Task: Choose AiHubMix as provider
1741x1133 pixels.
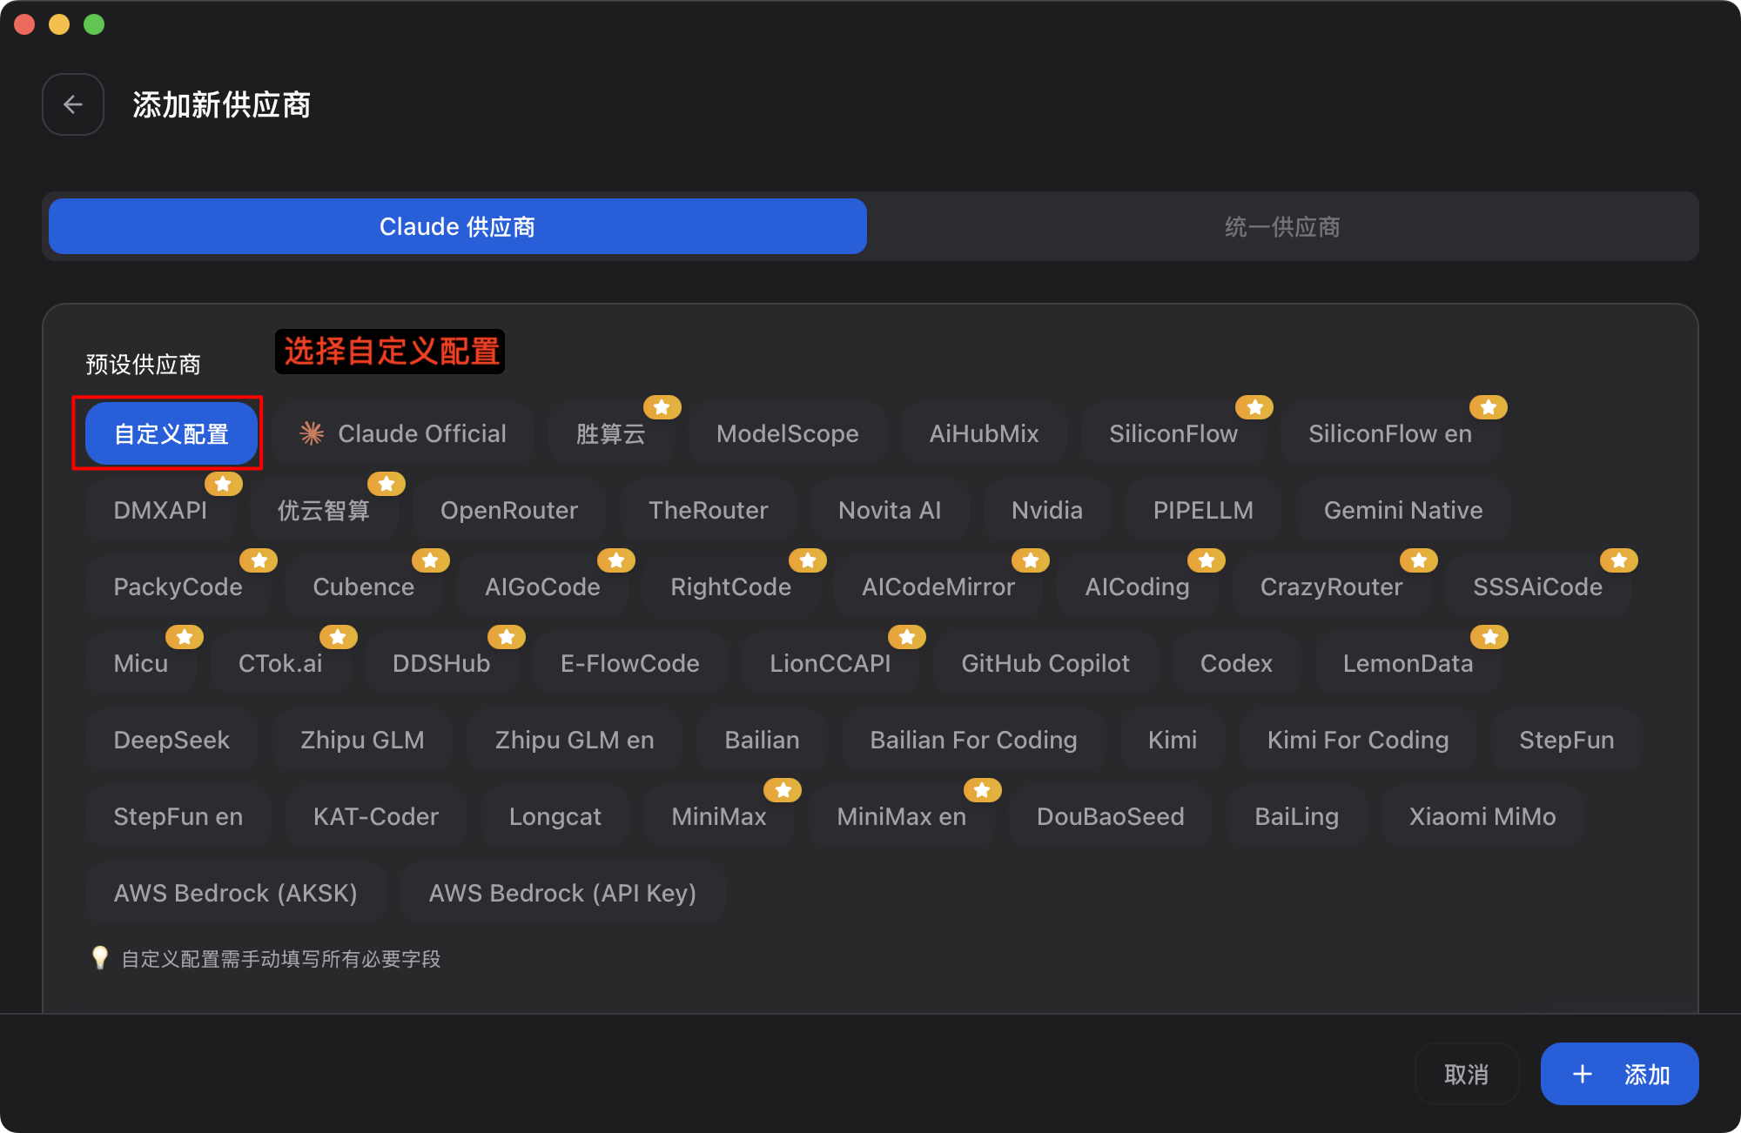Action: coord(985,433)
